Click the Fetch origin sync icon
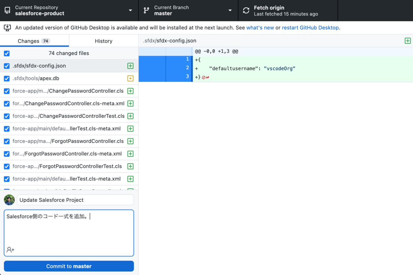The height and width of the screenshot is (275, 413). [246, 10]
